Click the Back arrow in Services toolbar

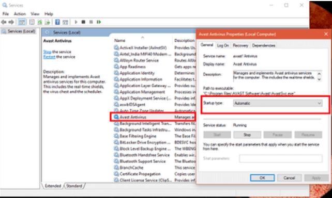[4, 22]
